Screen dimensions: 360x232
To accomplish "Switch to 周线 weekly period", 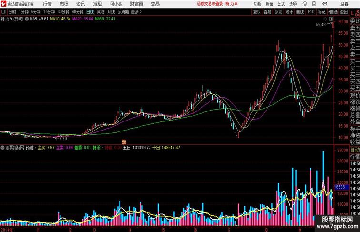I will point(100,12).
